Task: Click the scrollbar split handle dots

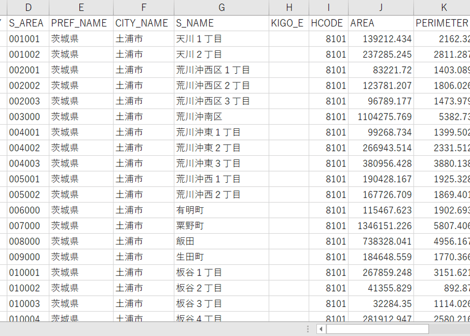Action: pyautogui.click(x=308, y=329)
